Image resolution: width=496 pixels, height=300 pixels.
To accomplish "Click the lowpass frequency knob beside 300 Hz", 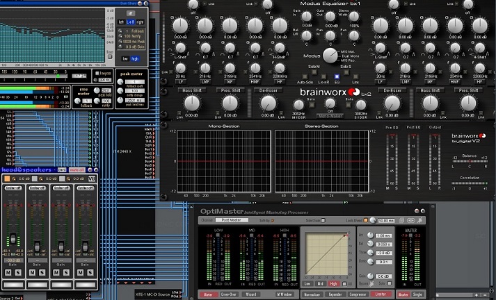I will 96,80.
